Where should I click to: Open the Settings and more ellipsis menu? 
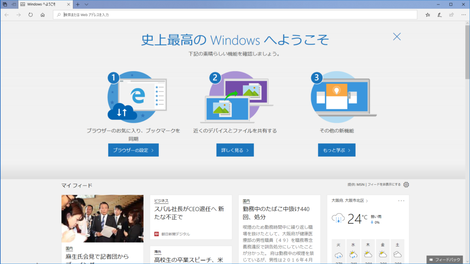pyautogui.click(x=463, y=15)
